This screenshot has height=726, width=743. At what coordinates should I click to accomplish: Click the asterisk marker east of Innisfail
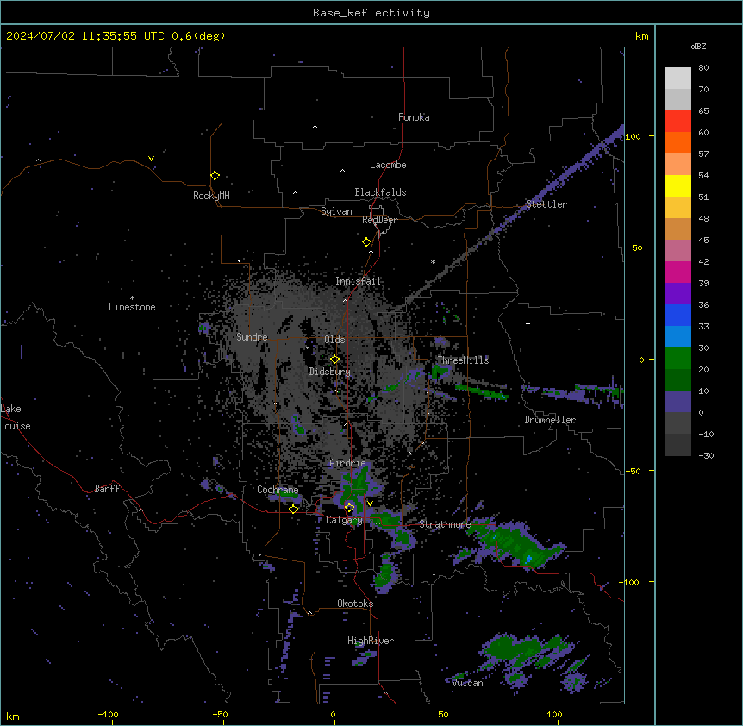click(433, 261)
